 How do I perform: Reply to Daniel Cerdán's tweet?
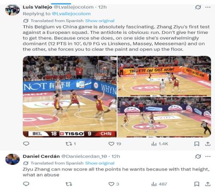[x=26, y=184]
